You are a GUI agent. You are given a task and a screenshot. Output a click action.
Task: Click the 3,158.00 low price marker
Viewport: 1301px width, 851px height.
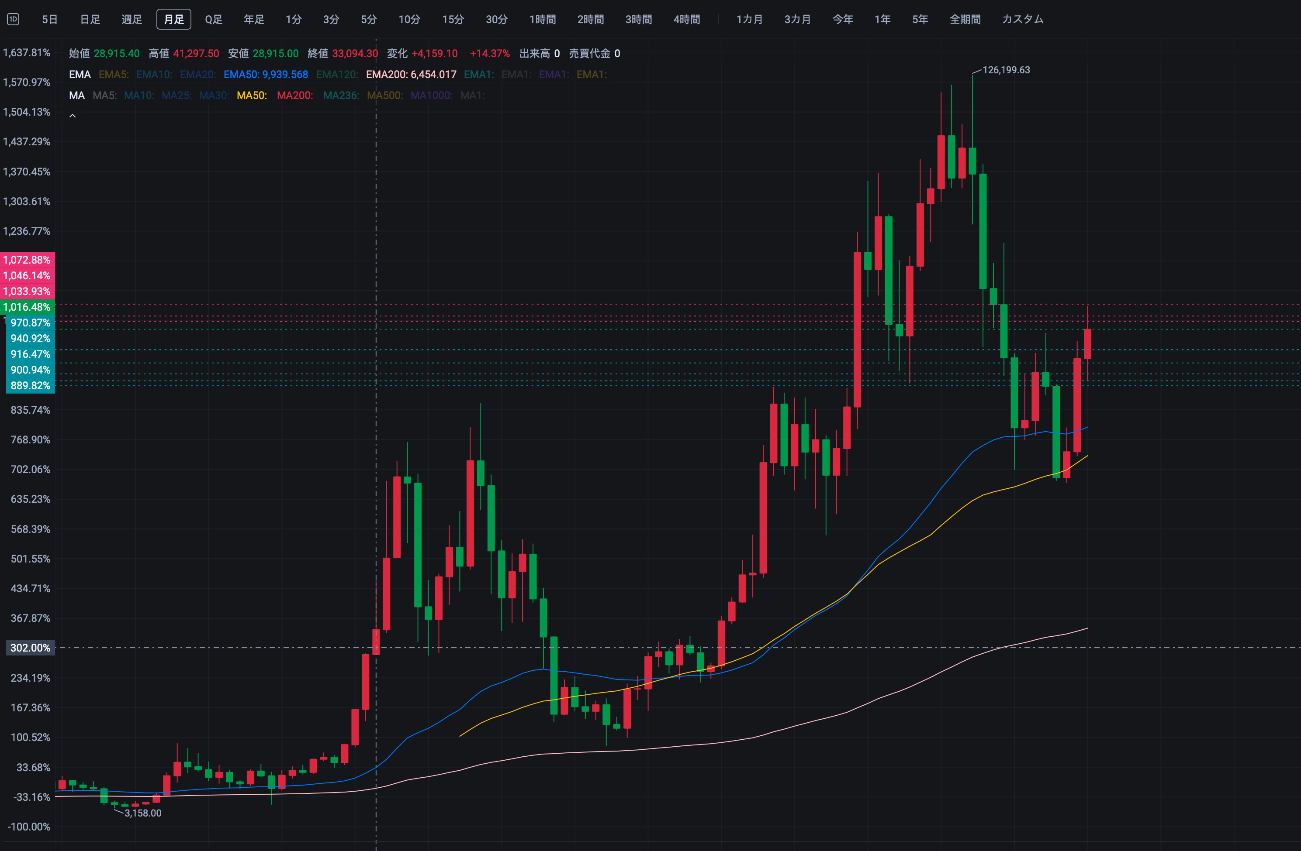[143, 813]
